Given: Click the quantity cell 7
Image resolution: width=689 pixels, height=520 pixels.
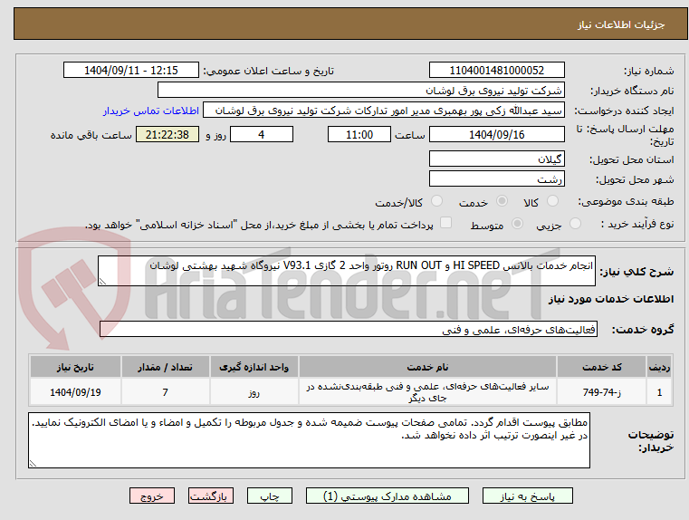Looking at the screenshot, I should (x=165, y=392).
